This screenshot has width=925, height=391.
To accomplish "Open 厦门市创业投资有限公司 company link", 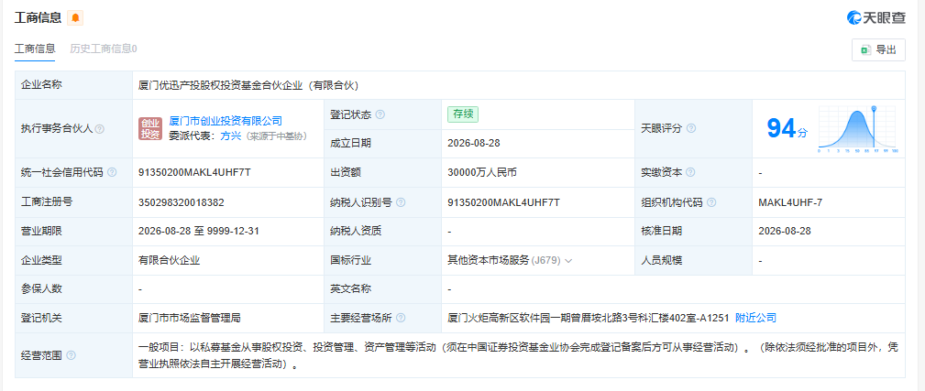I will coord(226,121).
